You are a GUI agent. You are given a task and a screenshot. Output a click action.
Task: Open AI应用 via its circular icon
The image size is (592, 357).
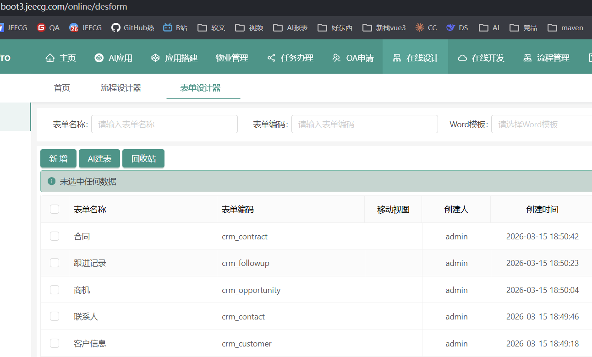pos(99,58)
